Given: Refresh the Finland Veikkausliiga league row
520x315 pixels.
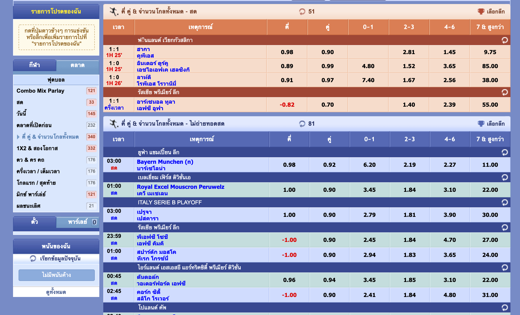Looking at the screenshot, I should click(x=504, y=40).
